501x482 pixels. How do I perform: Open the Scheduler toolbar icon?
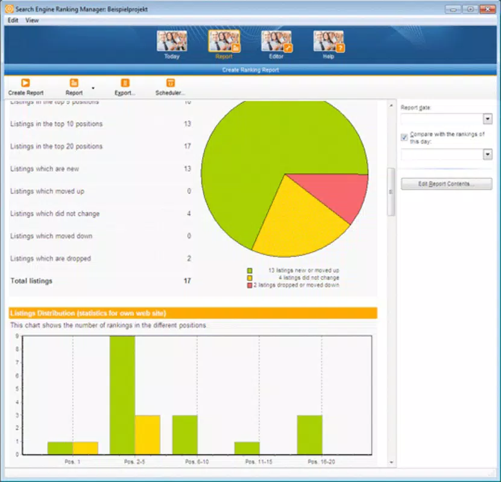[x=170, y=83]
